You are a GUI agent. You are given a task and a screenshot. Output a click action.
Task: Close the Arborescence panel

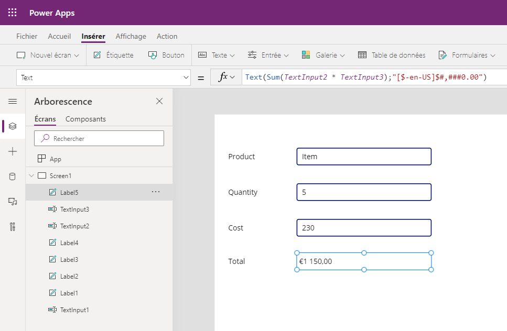click(159, 101)
